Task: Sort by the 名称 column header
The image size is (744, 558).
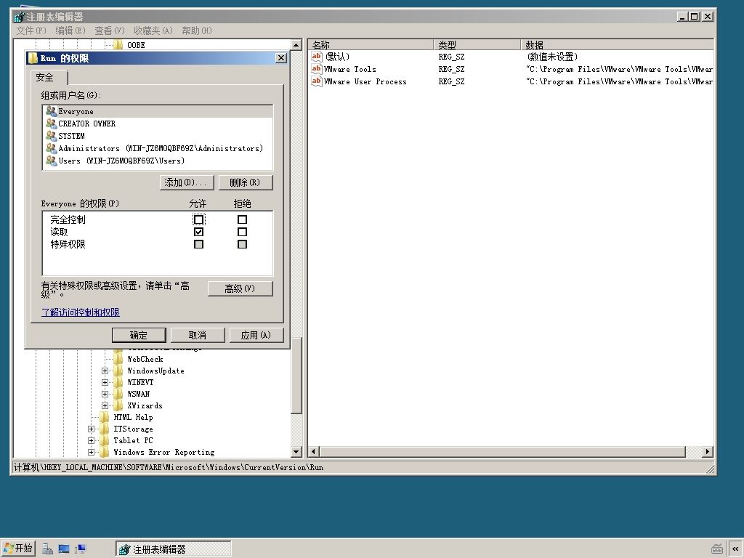Action: coord(371,44)
